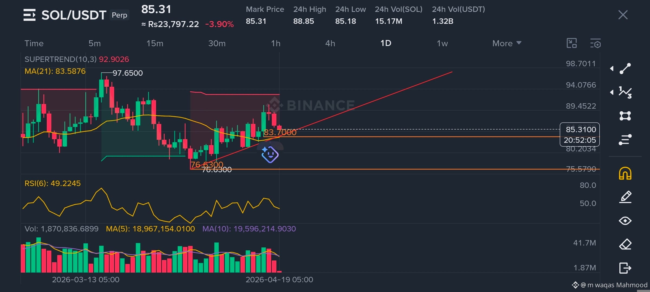Select the wave pattern drawing tool
The height and width of the screenshot is (292, 650).
tap(625, 92)
